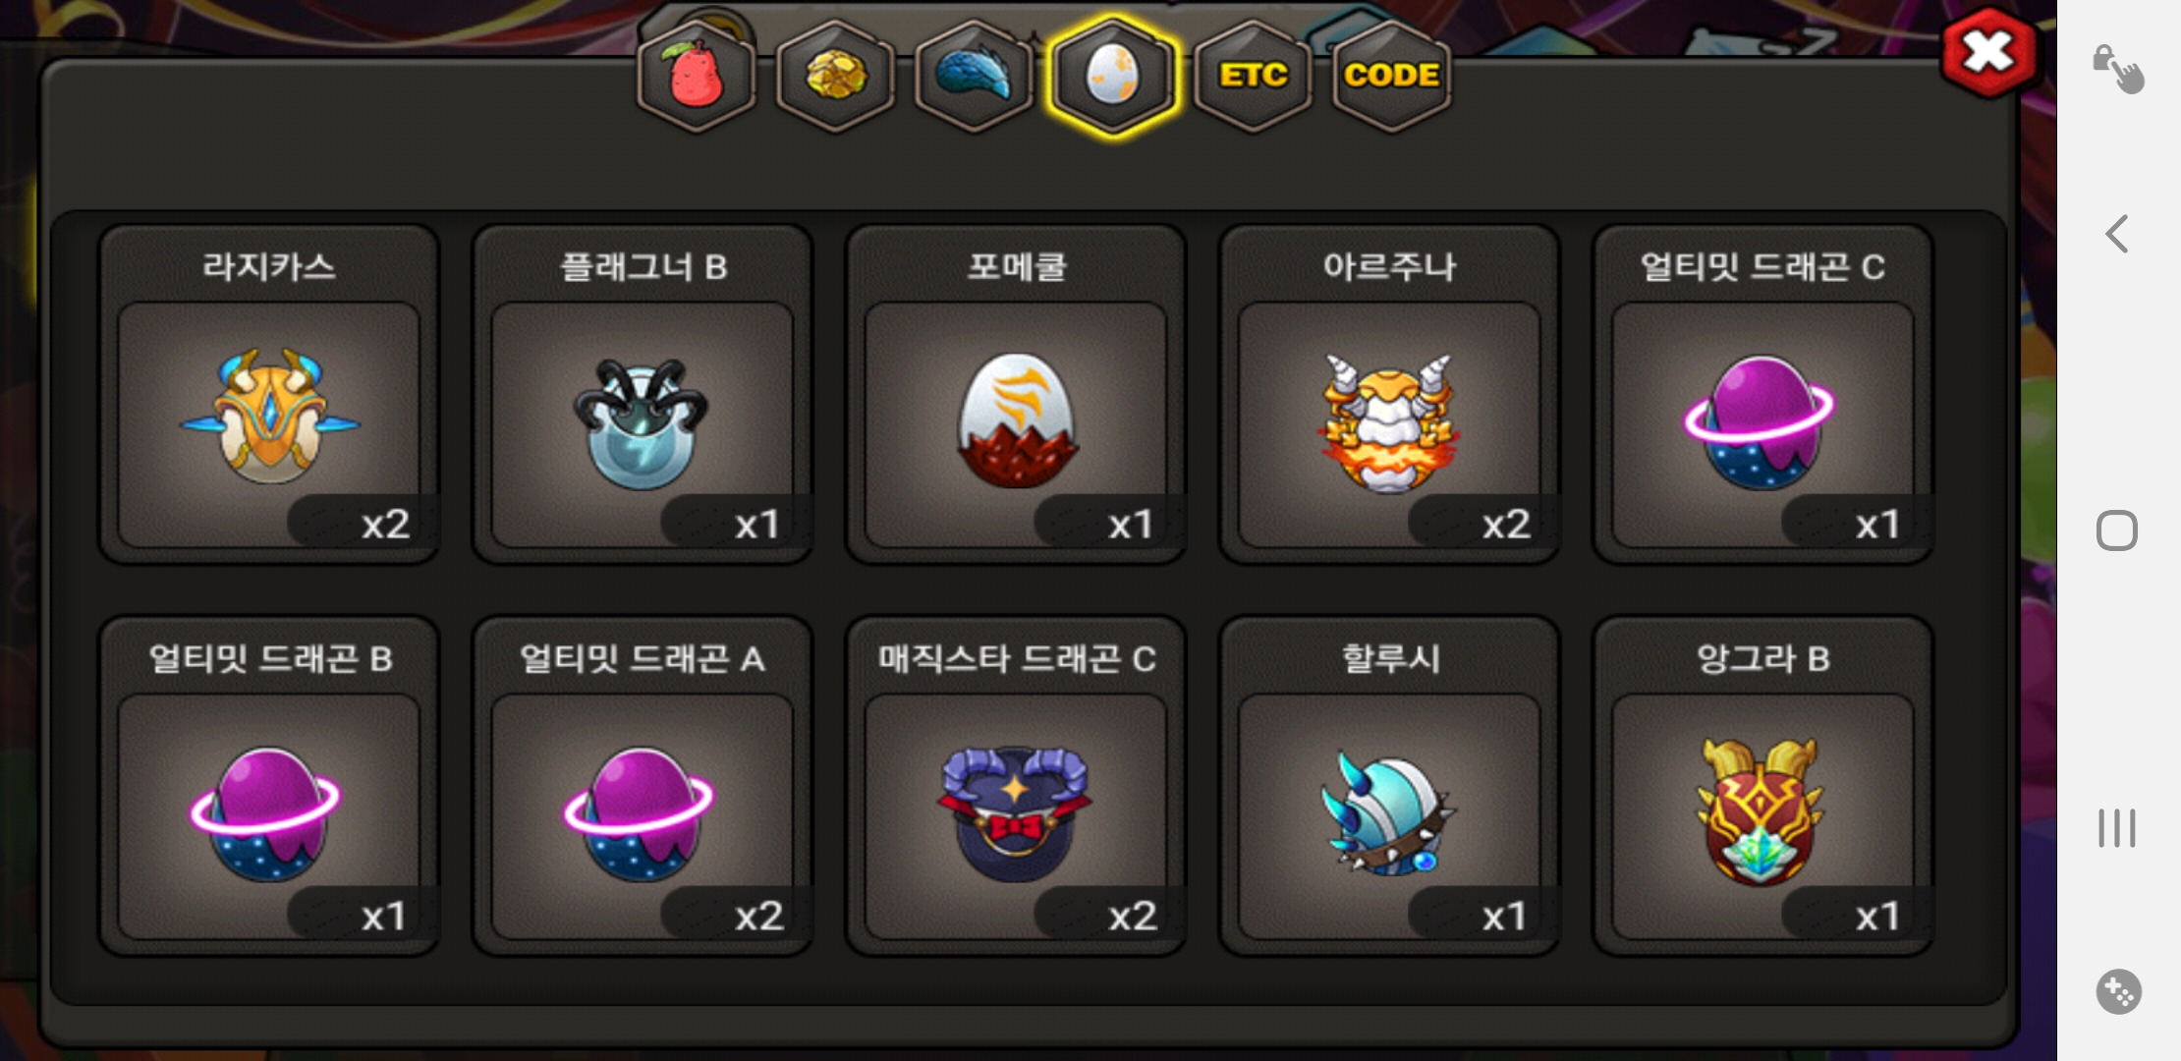Viewport: 2181px width, 1061px height.
Task: Select the 아르주나 egg item
Action: tap(1389, 395)
